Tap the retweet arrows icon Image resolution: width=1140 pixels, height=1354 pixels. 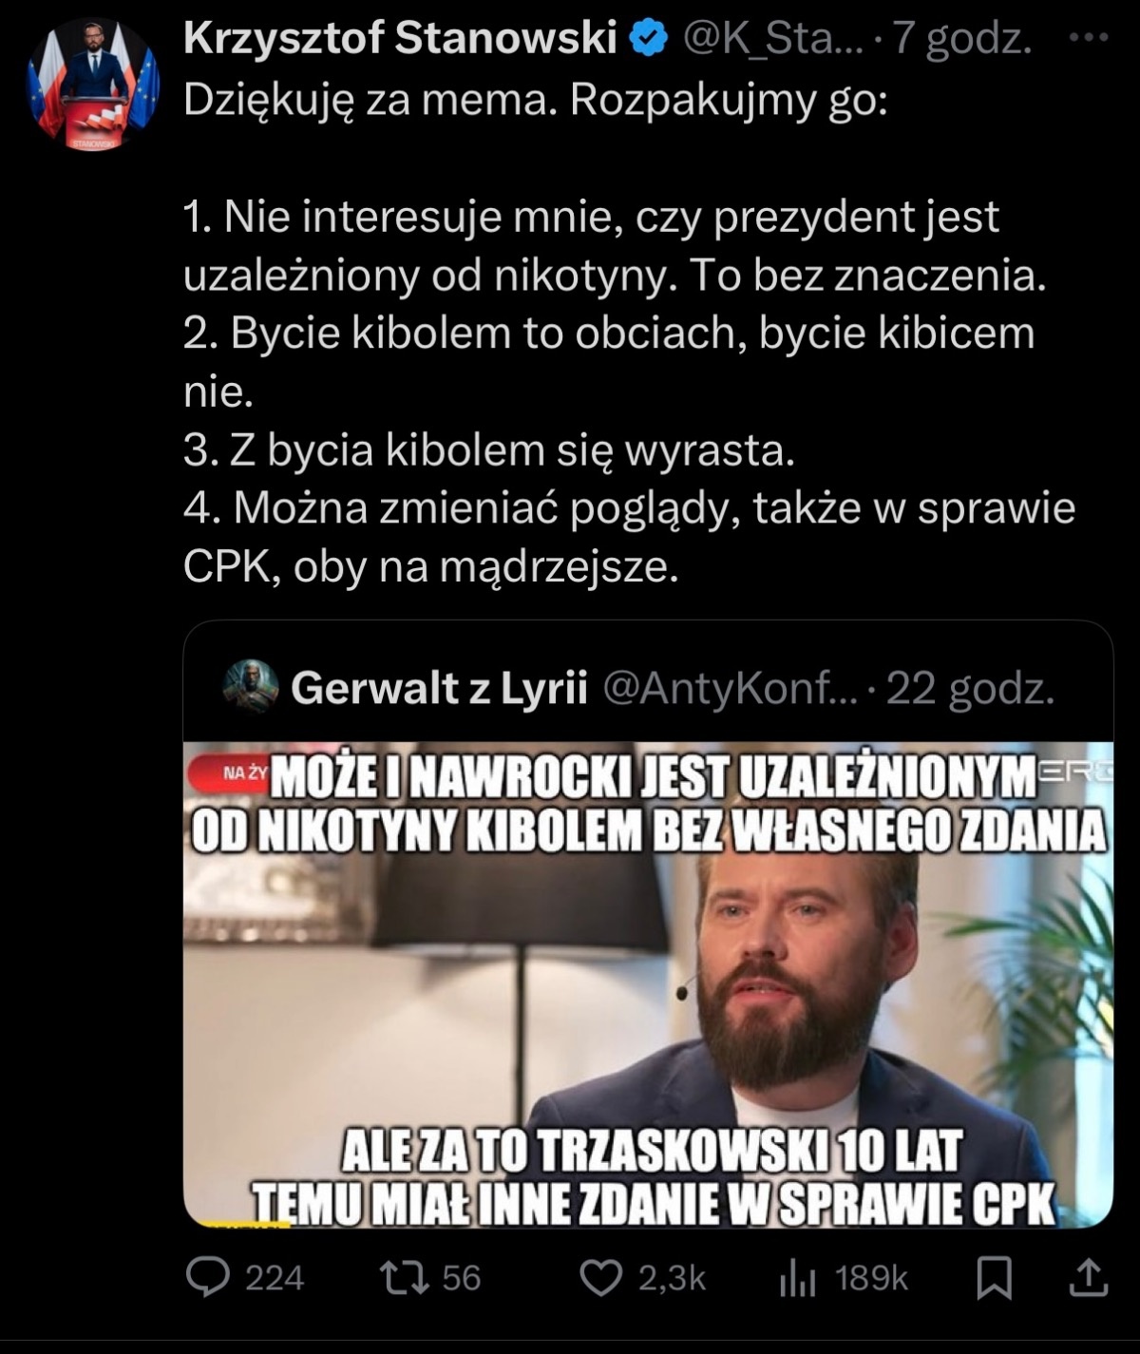click(x=404, y=1278)
